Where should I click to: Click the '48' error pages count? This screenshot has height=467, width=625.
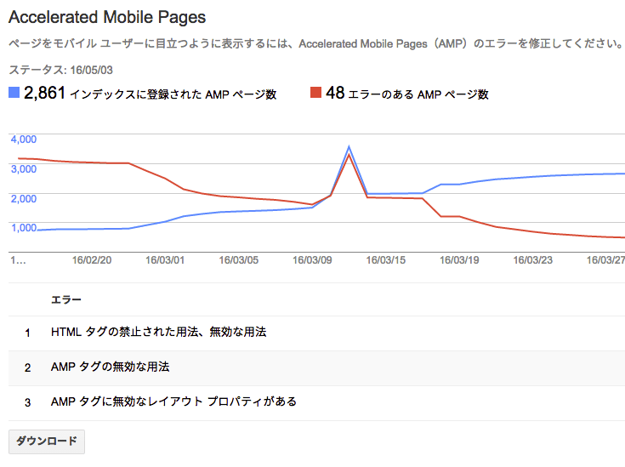[335, 93]
